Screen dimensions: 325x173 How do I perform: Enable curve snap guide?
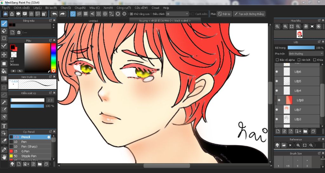(x=111, y=14)
